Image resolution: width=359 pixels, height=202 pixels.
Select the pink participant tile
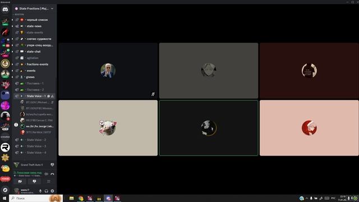coord(309,128)
